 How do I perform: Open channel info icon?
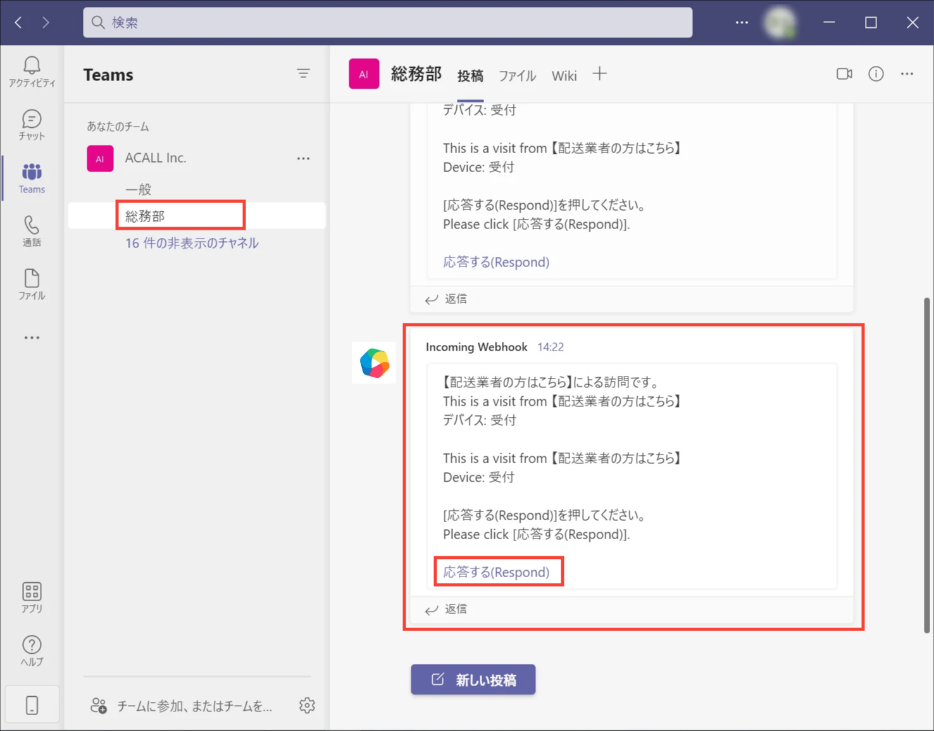[x=876, y=74]
